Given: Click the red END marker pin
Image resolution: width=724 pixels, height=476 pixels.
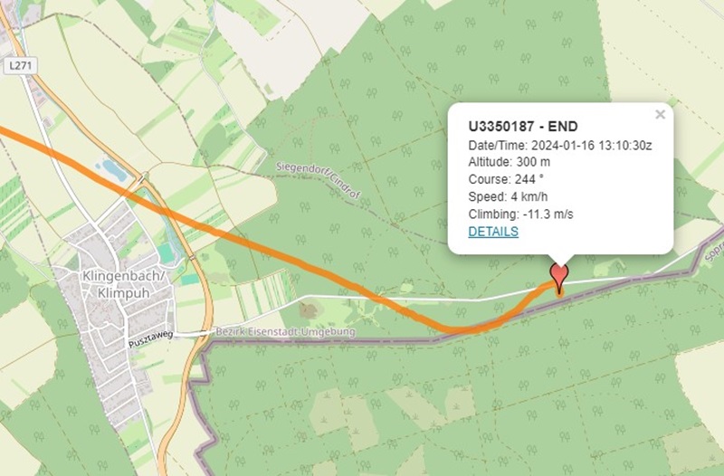Looking at the screenshot, I should point(559,273).
